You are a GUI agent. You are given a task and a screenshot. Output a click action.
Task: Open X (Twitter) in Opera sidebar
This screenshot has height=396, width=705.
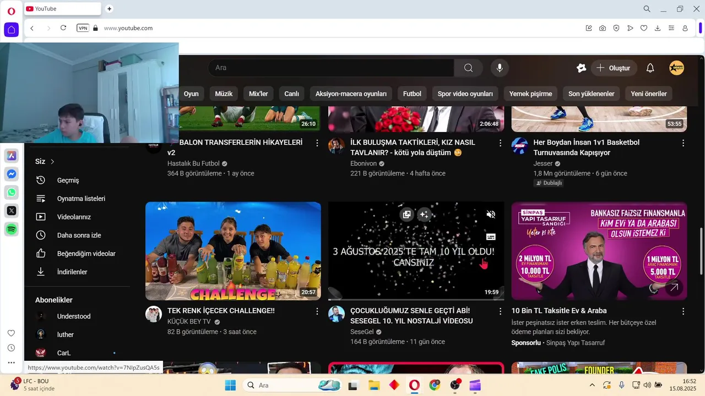11,211
